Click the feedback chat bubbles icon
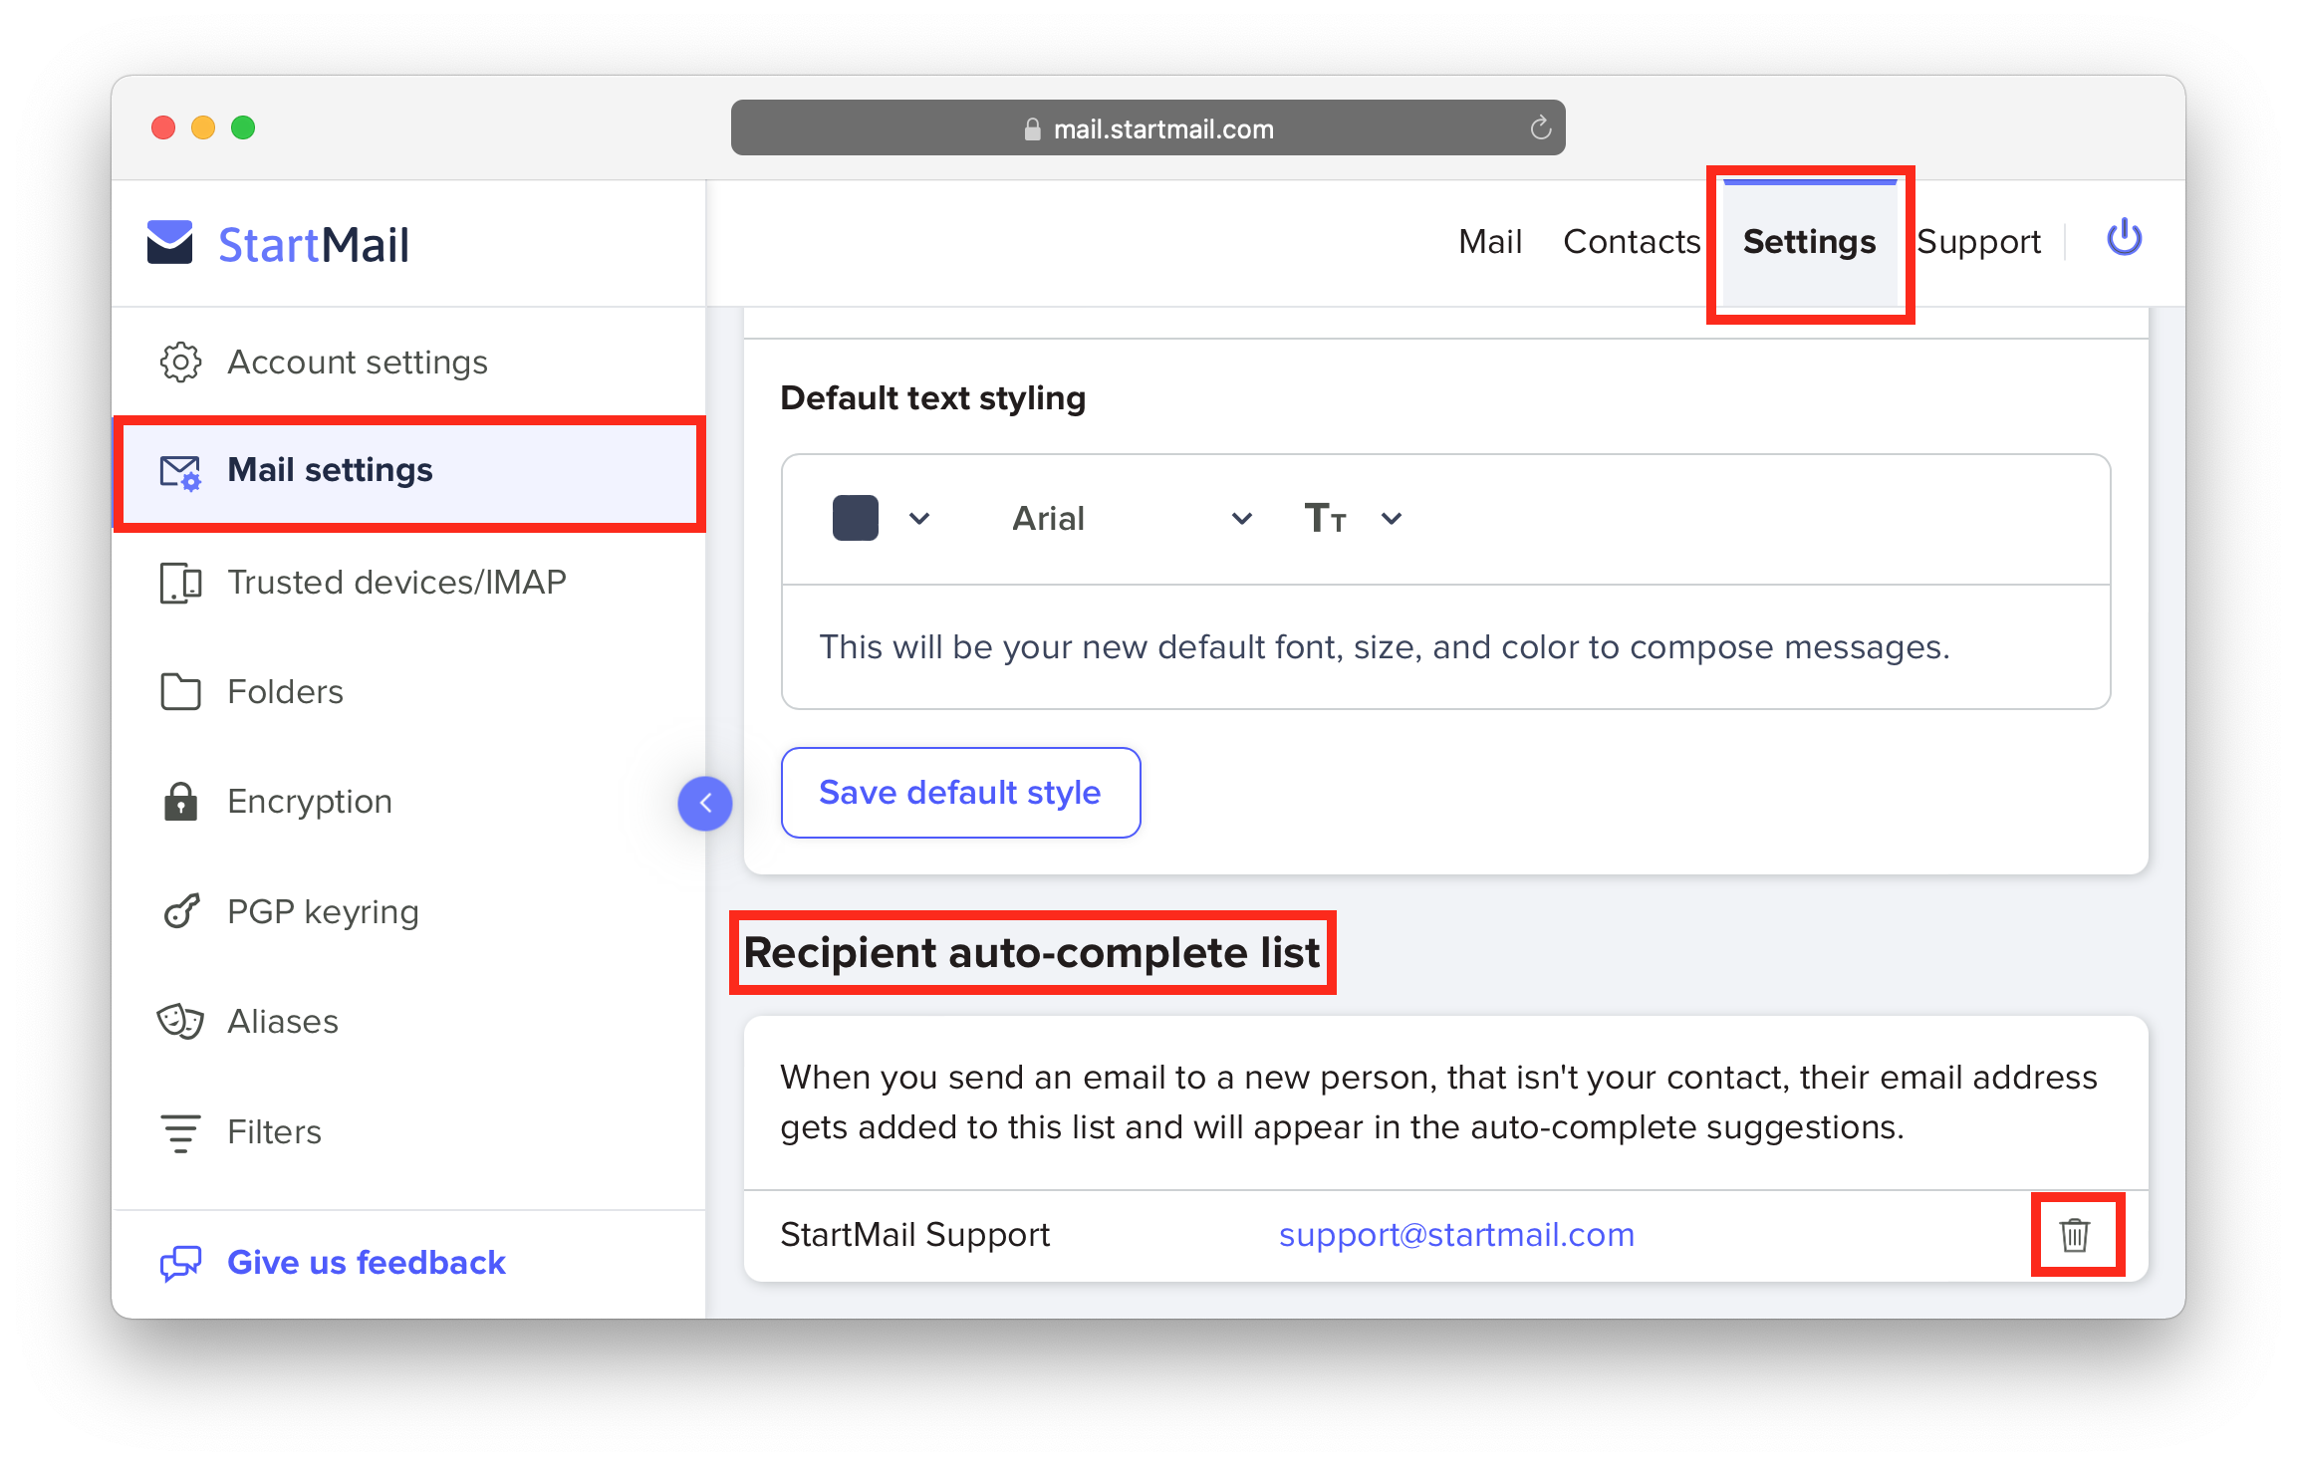2297x1466 pixels. click(180, 1263)
